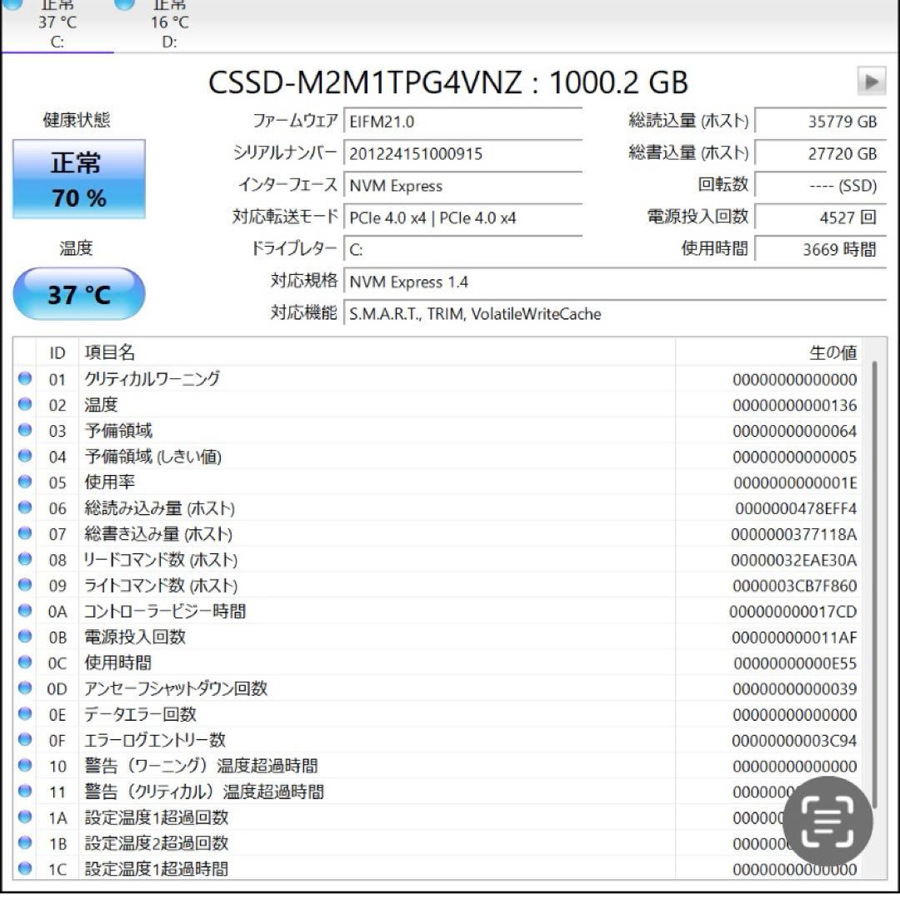Screen dimensions: 900x900
Task: Select the D: drive icon at top
Action: click(124, 7)
